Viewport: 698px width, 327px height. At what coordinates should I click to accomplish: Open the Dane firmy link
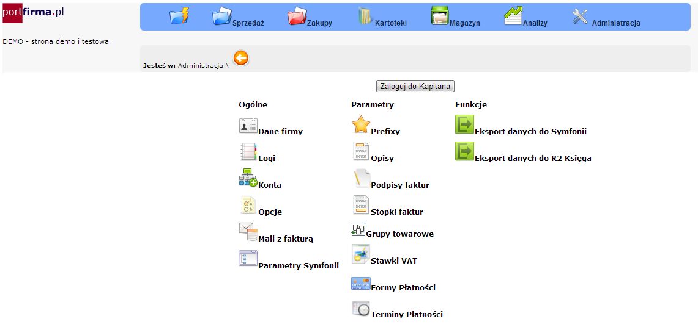[280, 132]
